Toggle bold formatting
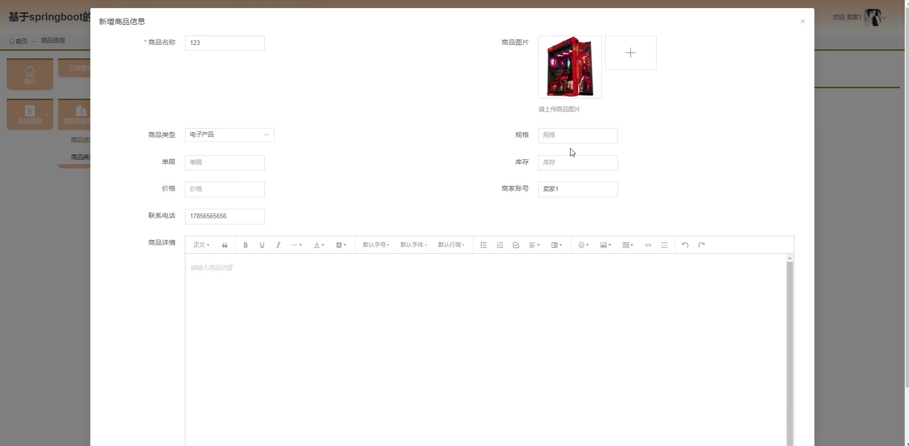 [245, 245]
